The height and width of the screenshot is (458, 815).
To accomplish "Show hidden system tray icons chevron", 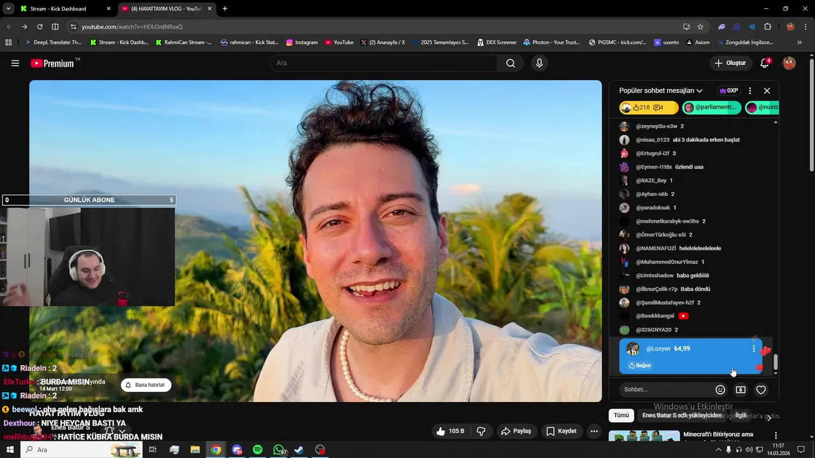I will (x=719, y=450).
